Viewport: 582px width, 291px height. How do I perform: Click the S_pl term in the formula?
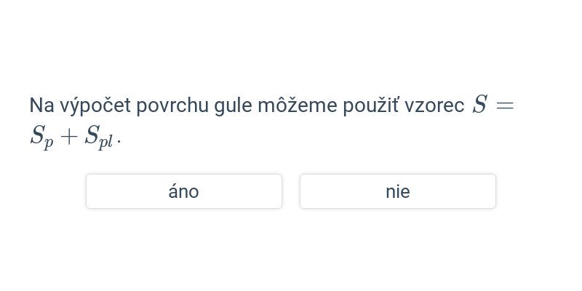pyautogui.click(x=99, y=138)
